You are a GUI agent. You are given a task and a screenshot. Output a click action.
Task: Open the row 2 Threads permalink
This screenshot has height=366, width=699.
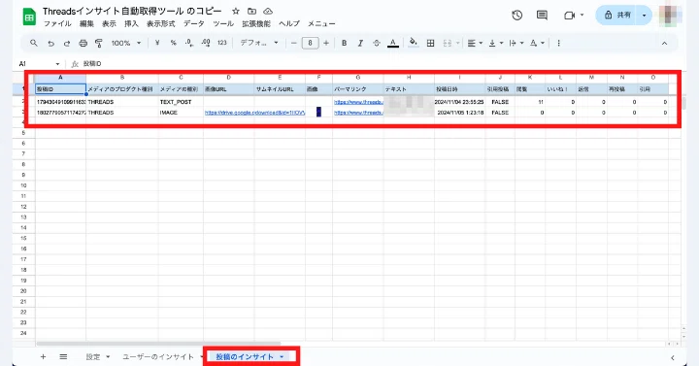pyautogui.click(x=358, y=102)
